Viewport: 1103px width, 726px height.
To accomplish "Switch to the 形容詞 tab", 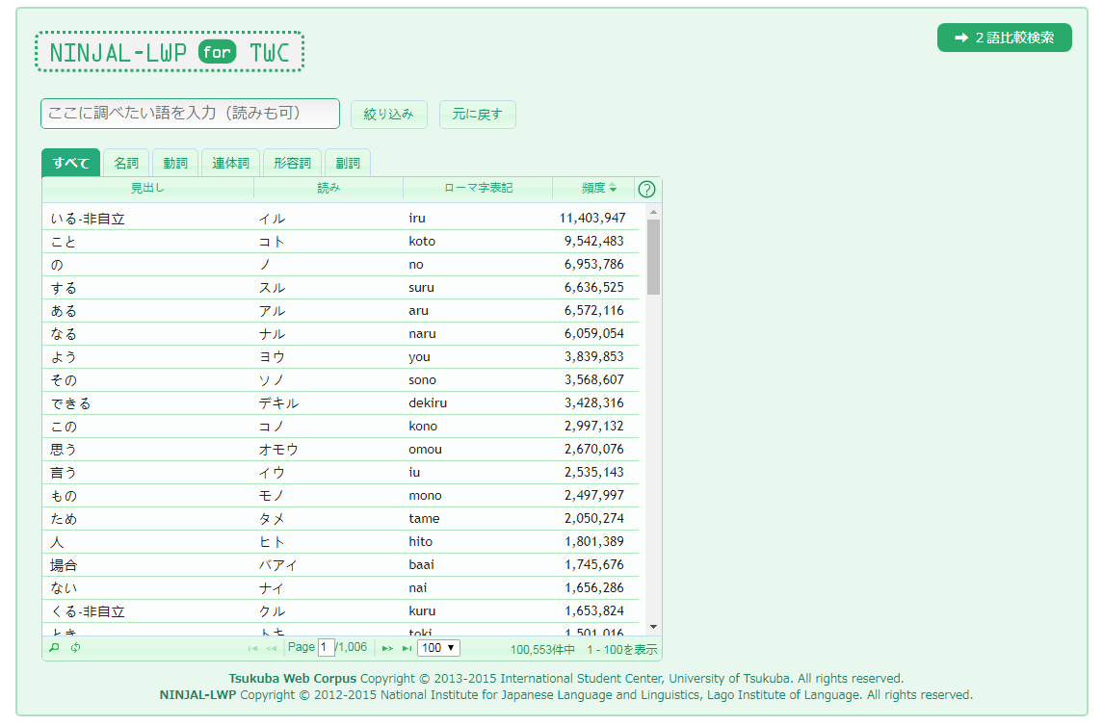I will pos(292,163).
